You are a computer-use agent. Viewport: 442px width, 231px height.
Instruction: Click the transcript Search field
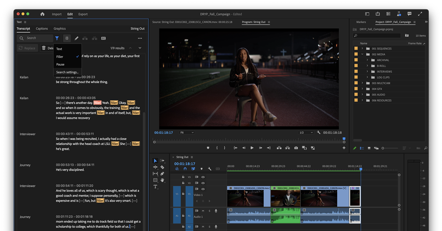click(x=35, y=38)
